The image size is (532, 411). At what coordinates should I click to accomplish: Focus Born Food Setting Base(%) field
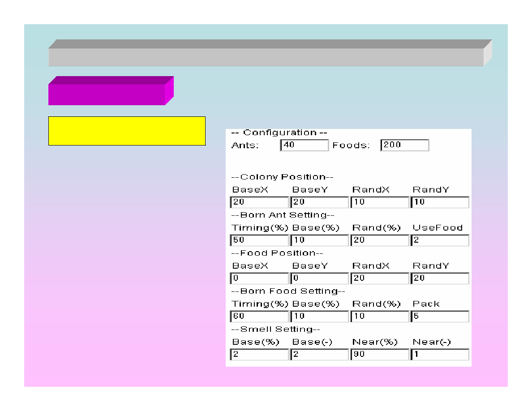coord(320,317)
